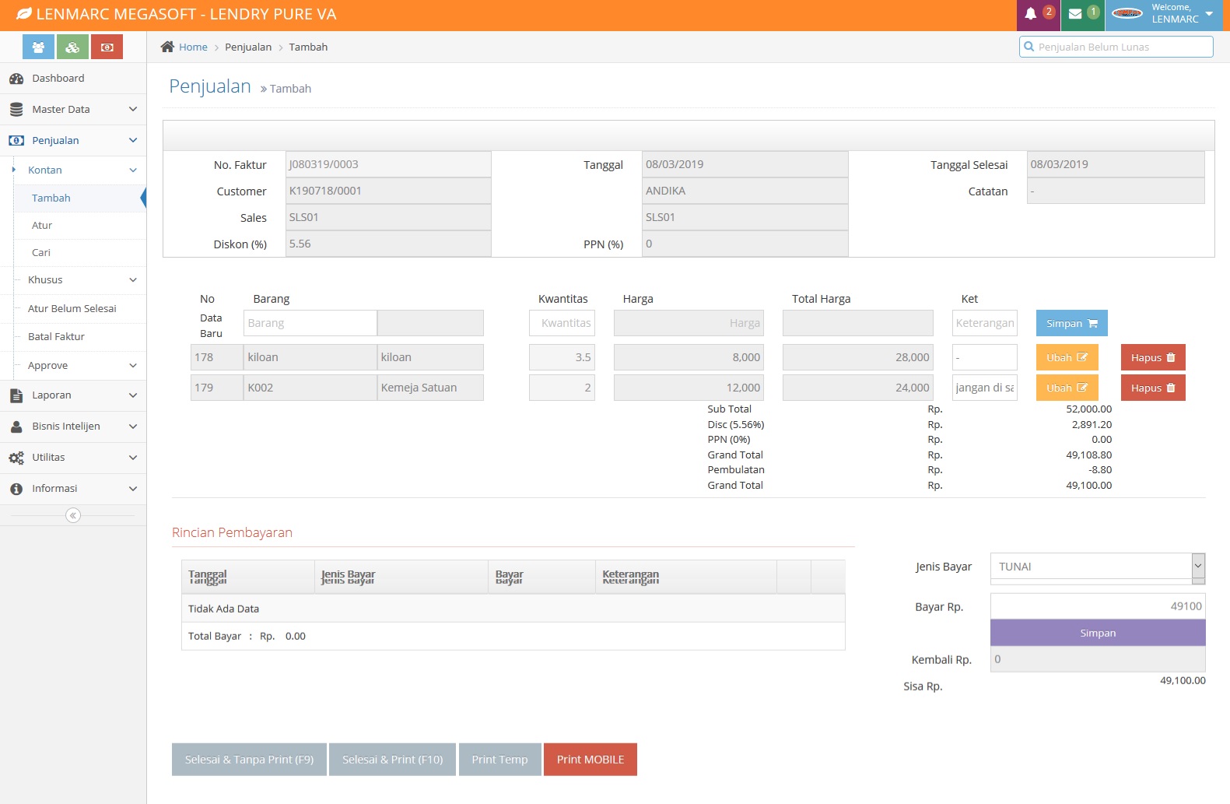The height and width of the screenshot is (804, 1230).
Task: Click the Bisnis Intelijen person icon
Action: [16, 427]
